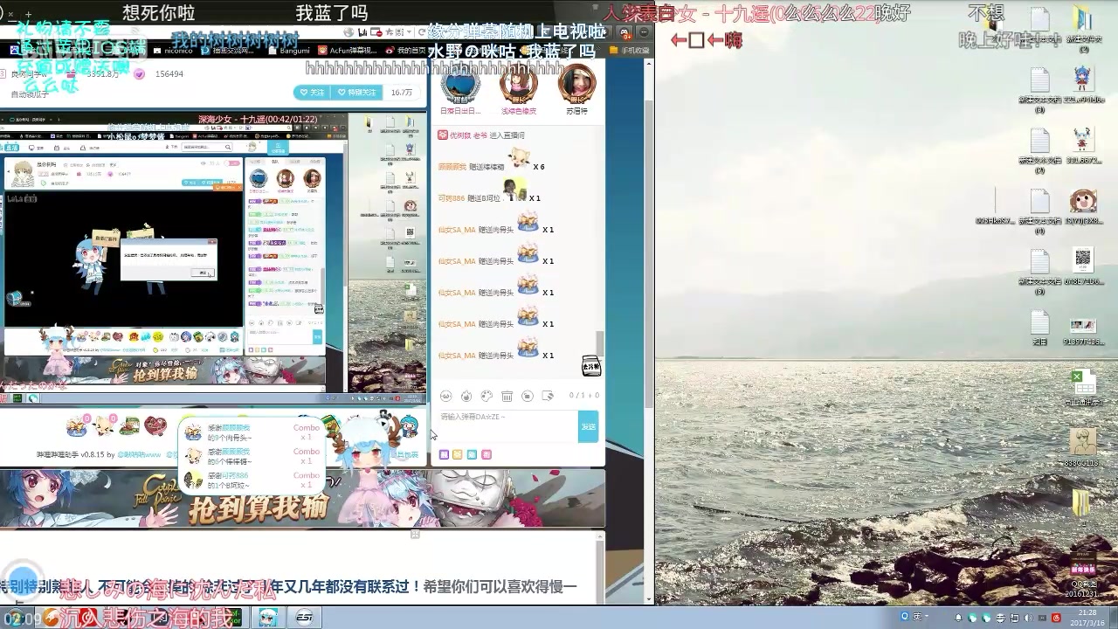Open the AcFun bookmark
This screenshot has height=629, width=1118.
(348, 51)
